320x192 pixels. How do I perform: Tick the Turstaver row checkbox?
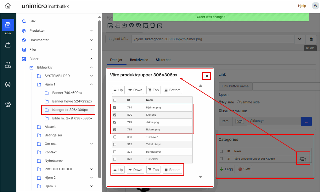point(115,137)
